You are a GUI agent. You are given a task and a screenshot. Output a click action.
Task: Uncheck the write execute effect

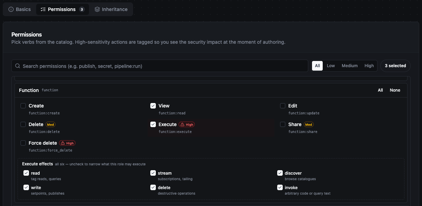26,187
